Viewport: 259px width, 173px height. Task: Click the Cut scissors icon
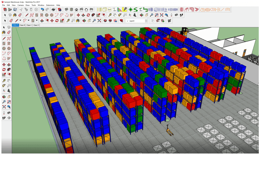[x=21, y=10]
